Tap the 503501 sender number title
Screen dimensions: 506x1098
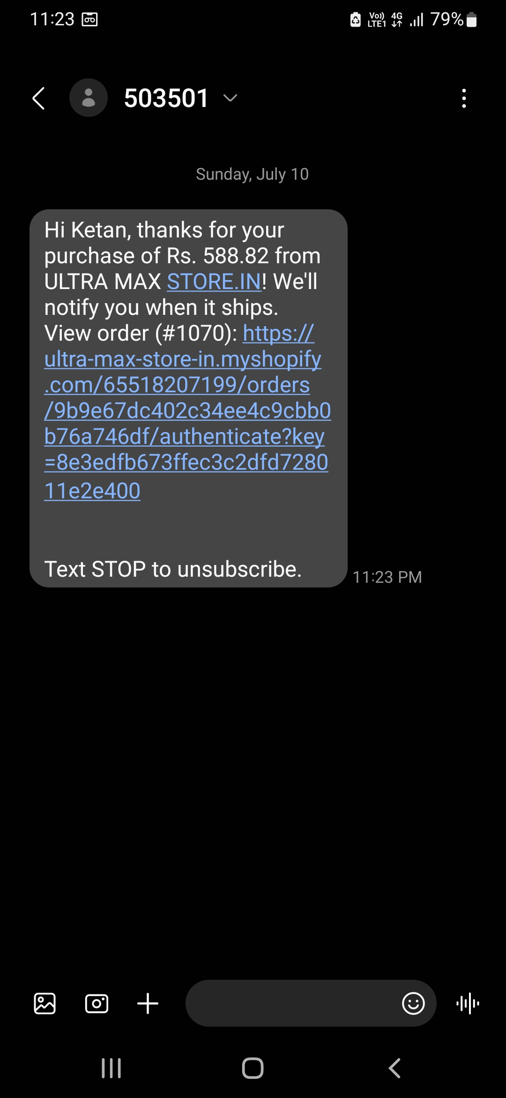(166, 98)
